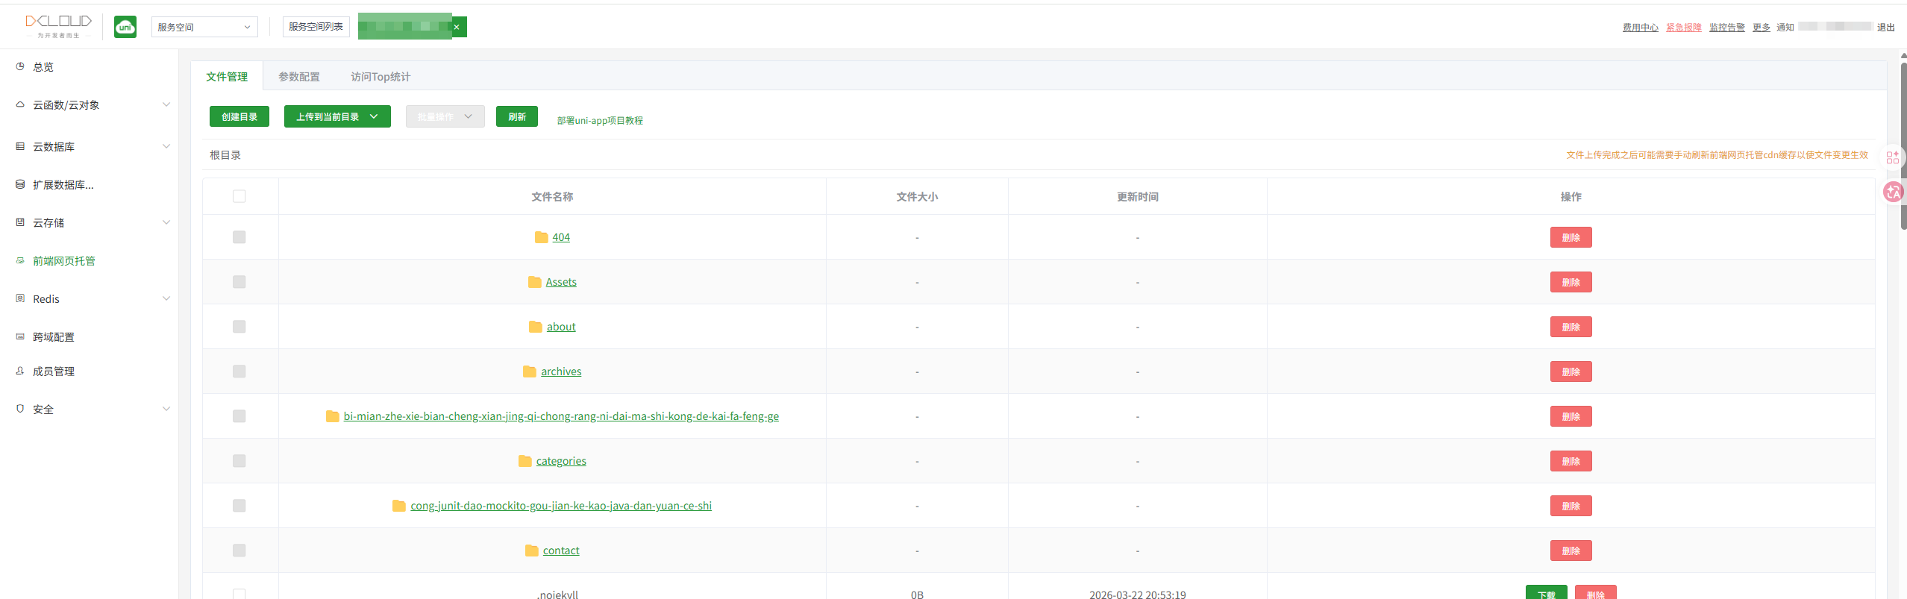This screenshot has width=1907, height=599.
Task: Click the Assets folder icon
Action: point(534,282)
